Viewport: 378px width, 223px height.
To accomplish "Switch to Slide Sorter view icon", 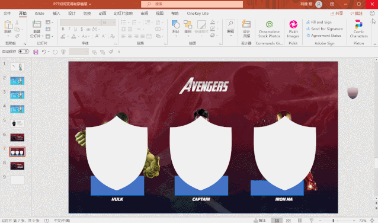I will (289, 221).
